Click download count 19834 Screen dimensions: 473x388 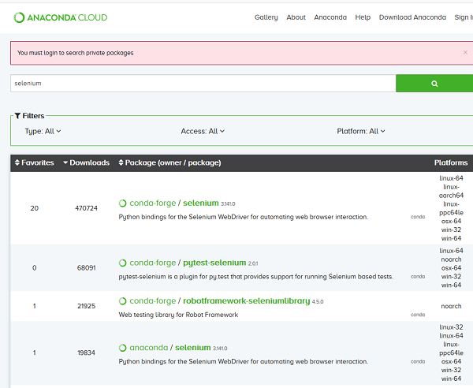[x=86, y=353]
